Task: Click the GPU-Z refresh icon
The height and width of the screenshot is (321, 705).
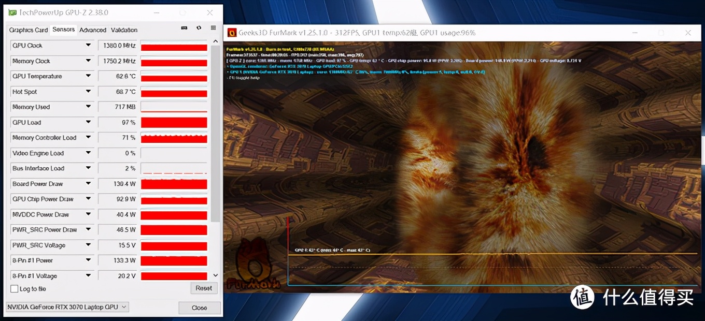Action: coord(199,28)
